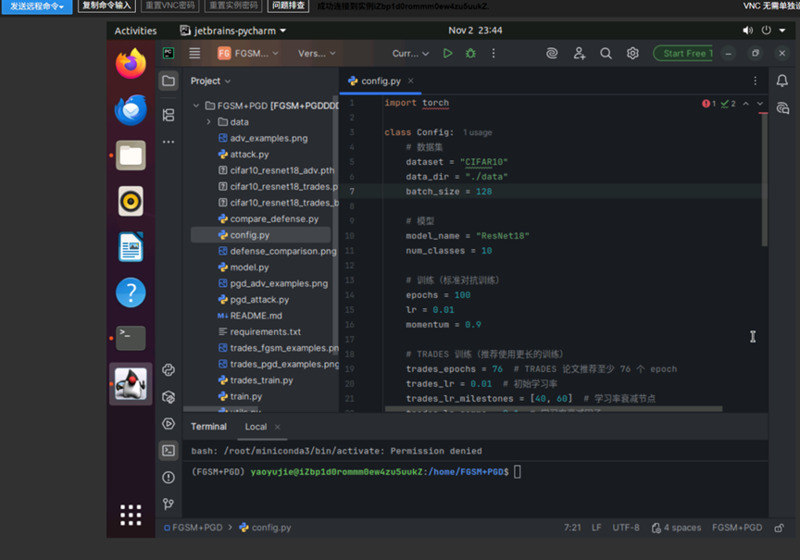Toggle the Terminal tool window button
This screenshot has width=800, height=560.
coord(169,451)
